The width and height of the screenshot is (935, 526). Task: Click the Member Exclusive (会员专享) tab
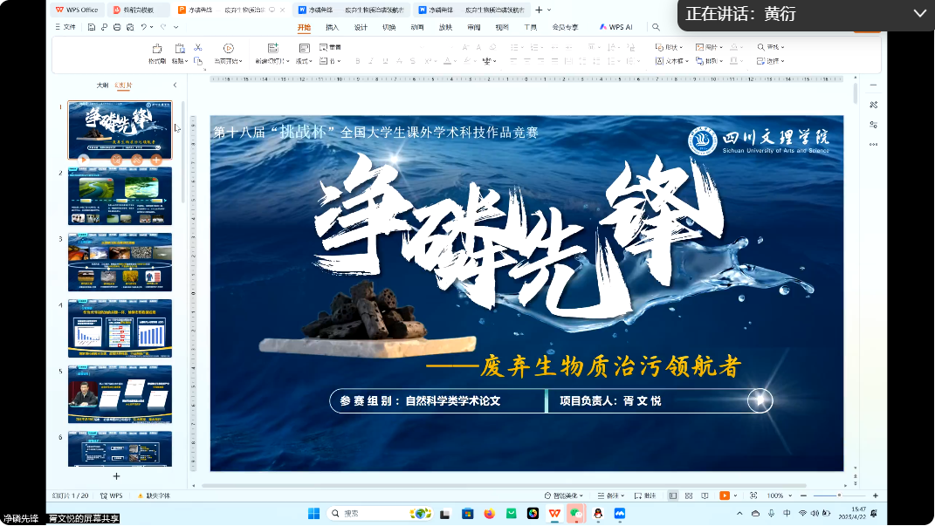[x=565, y=27]
